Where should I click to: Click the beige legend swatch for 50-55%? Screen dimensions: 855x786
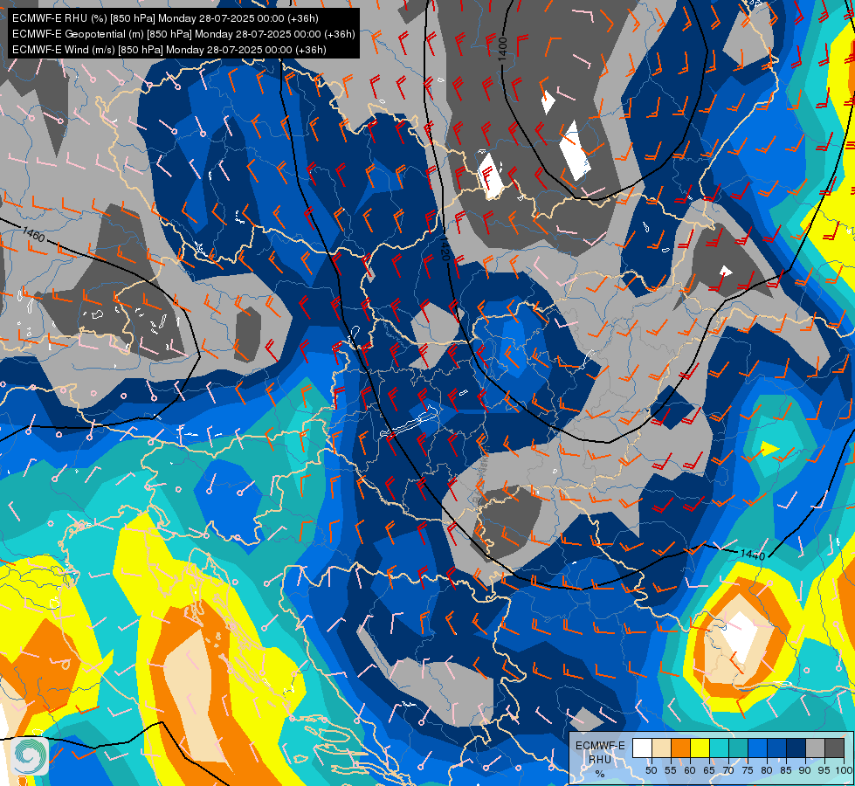(661, 748)
